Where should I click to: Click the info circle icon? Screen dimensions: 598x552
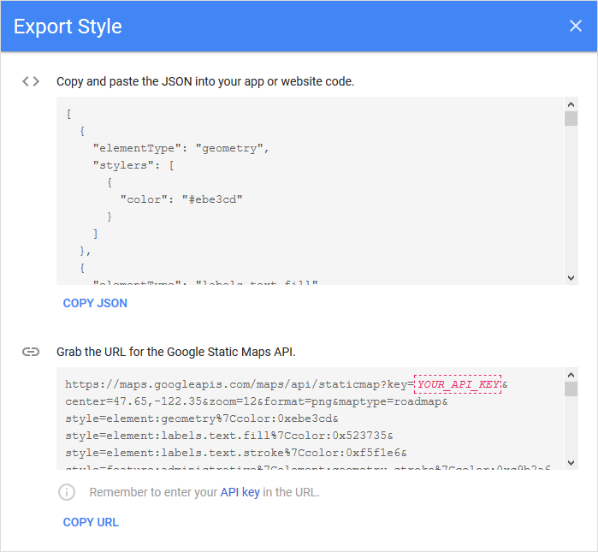(67, 492)
